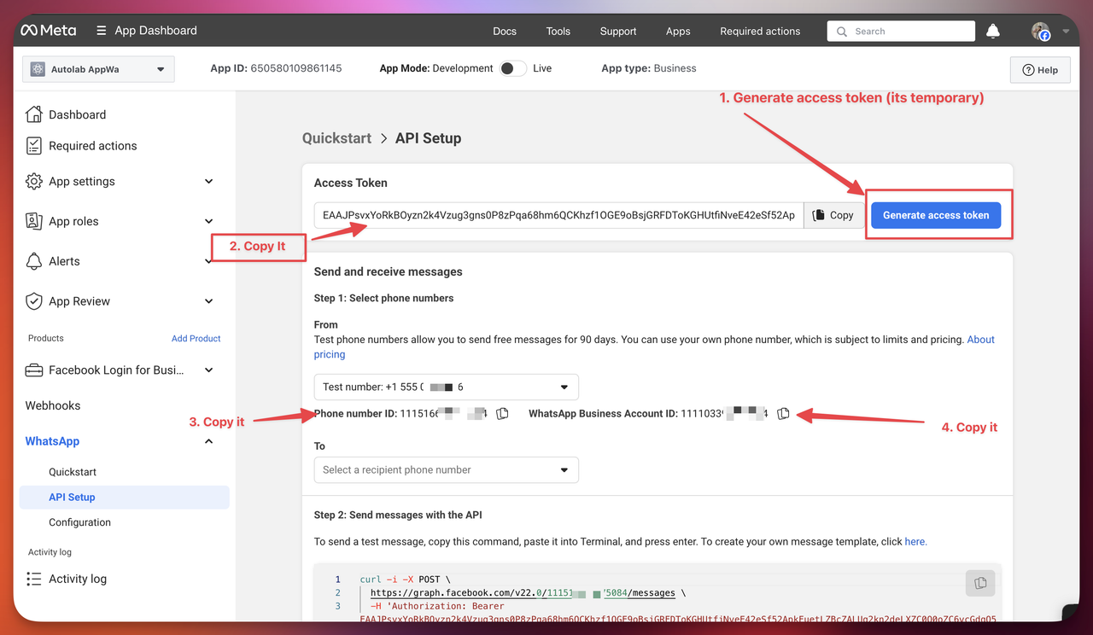Image resolution: width=1093 pixels, height=635 pixels.
Task: Click the Facebook Login briefcase icon
Action: point(34,370)
